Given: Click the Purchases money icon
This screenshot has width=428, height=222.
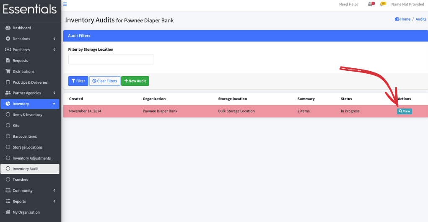Looking at the screenshot, I should pos(8,50).
